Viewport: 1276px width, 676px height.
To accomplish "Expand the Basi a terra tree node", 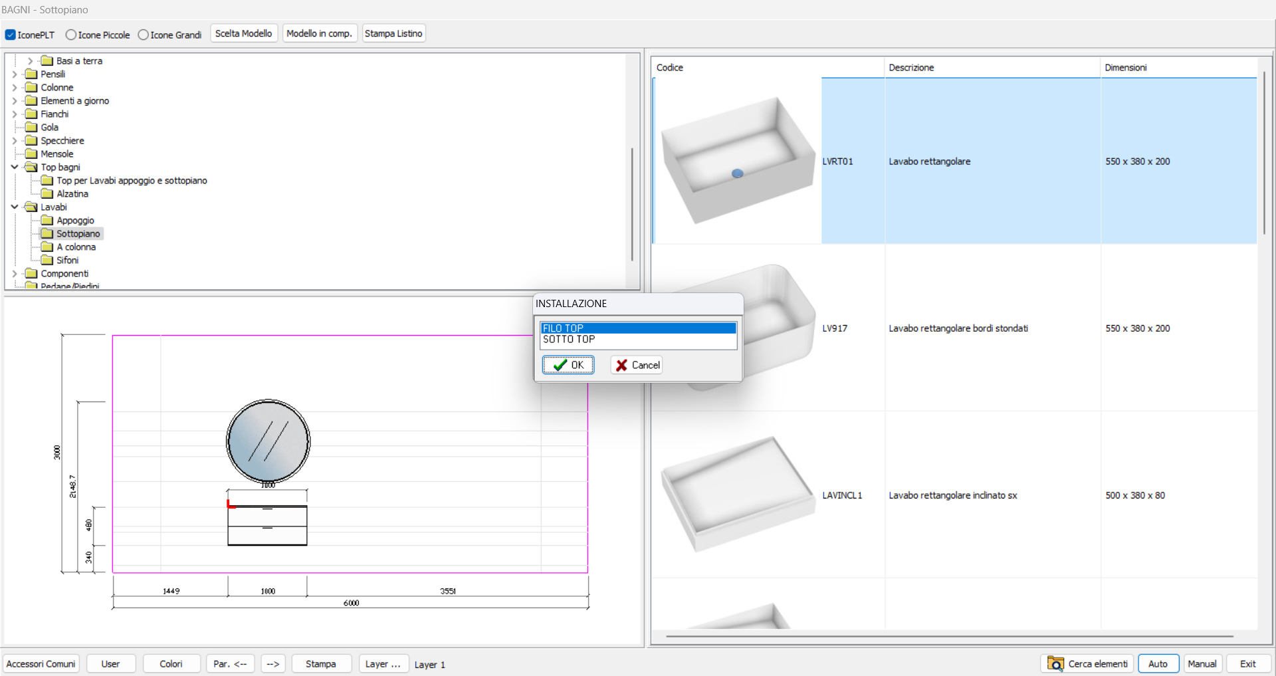I will [30, 60].
